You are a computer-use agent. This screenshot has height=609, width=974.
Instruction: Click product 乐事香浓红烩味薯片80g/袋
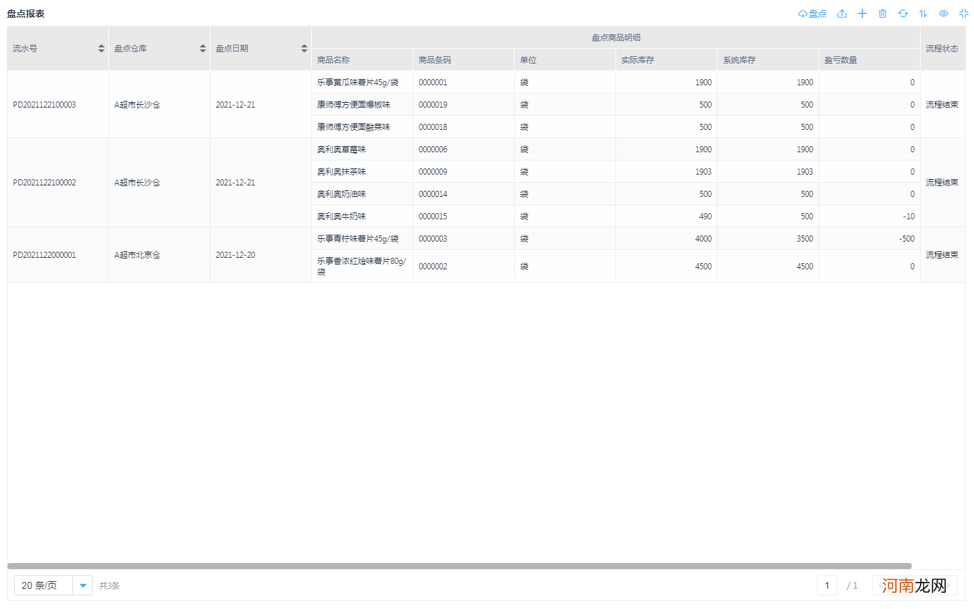click(x=362, y=266)
